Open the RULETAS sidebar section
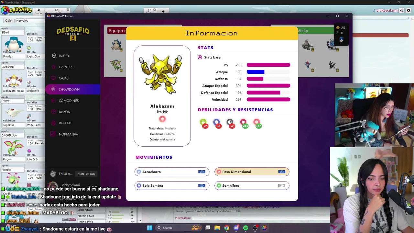 (x=72, y=123)
